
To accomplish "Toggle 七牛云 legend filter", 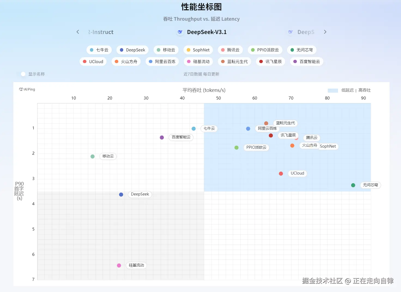I will click(x=99, y=50).
